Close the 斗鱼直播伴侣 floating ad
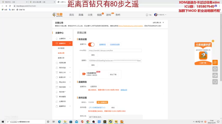The height and width of the screenshot is (124, 222). tap(213, 41)
